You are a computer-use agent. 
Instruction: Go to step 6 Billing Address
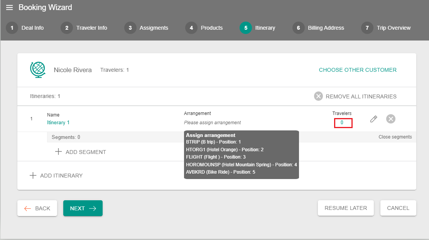point(318,28)
